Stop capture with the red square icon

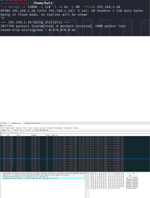point(4,130)
